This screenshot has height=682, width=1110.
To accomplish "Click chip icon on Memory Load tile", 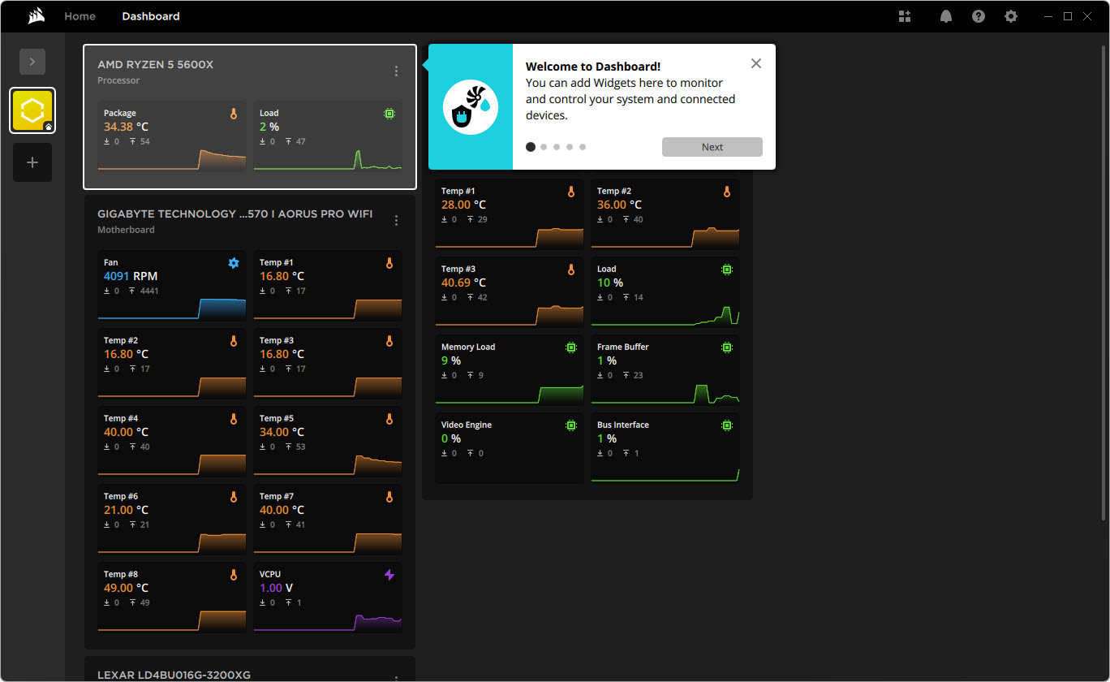I will (x=571, y=347).
